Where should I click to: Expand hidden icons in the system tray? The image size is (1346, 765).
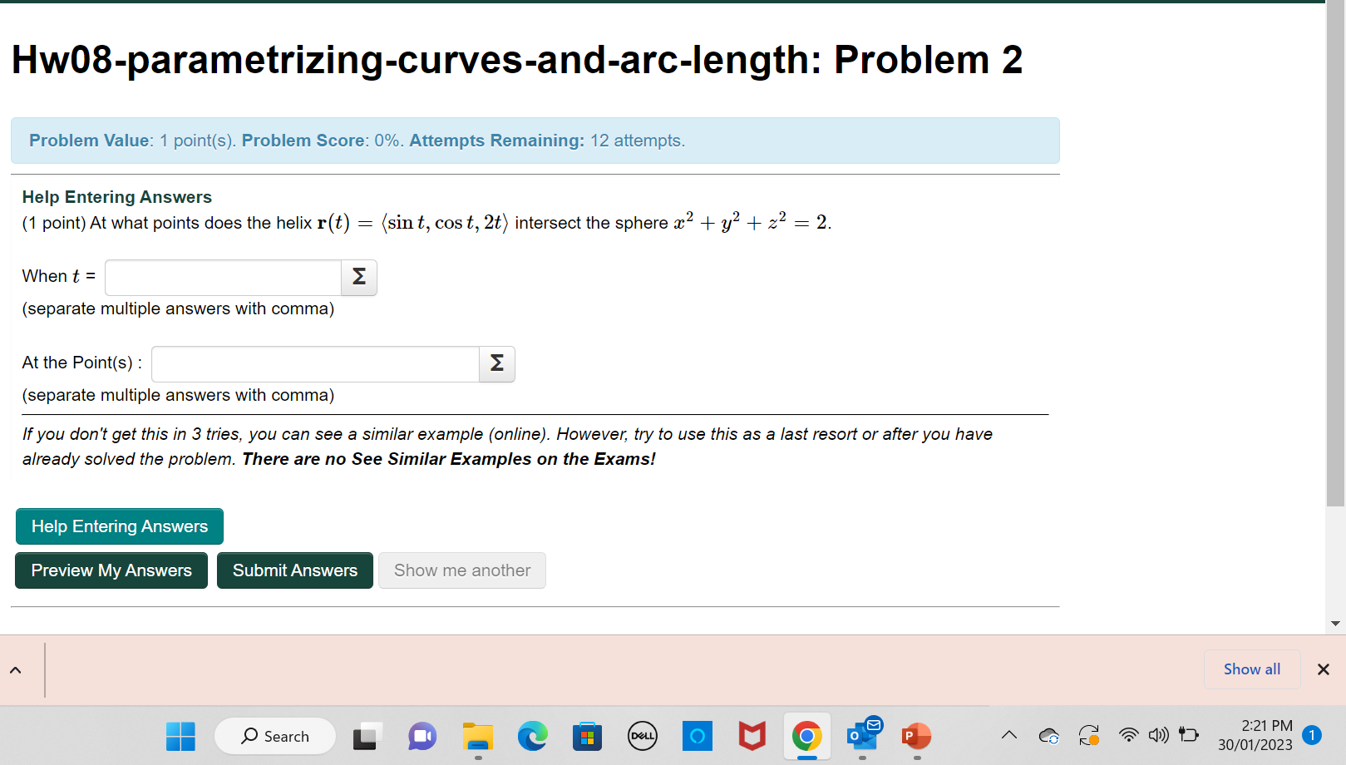pos(1008,735)
